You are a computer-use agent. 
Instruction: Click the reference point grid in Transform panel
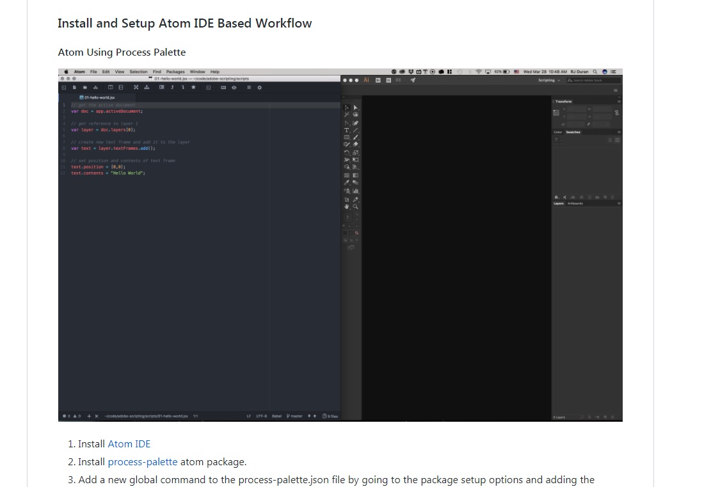[x=556, y=113]
